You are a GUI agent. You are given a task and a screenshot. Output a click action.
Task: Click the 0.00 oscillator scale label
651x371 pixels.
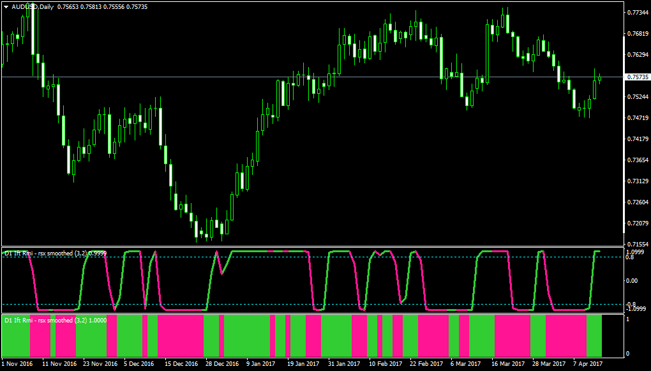pyautogui.click(x=632, y=281)
